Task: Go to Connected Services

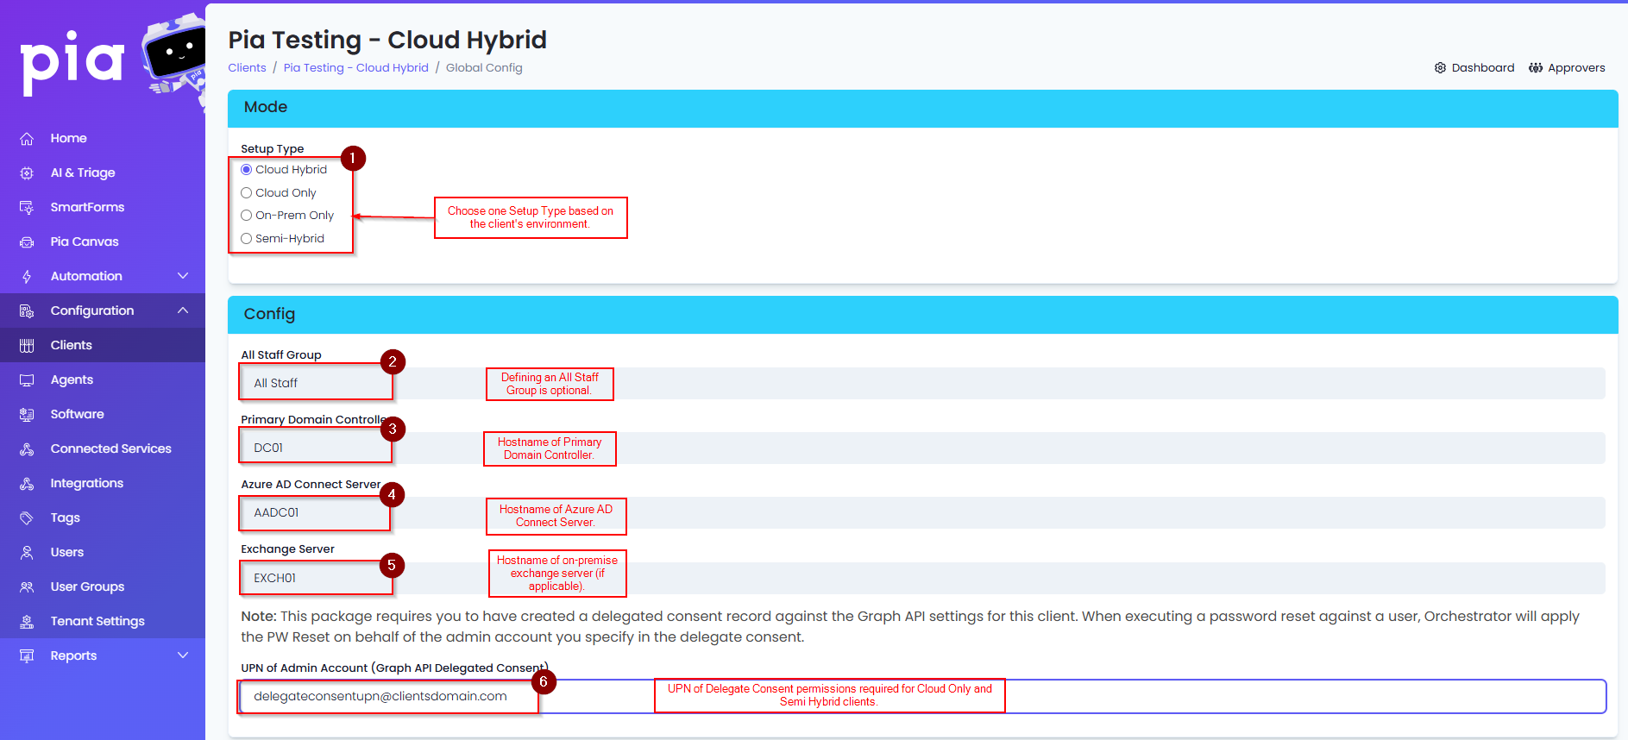Action: [103, 448]
